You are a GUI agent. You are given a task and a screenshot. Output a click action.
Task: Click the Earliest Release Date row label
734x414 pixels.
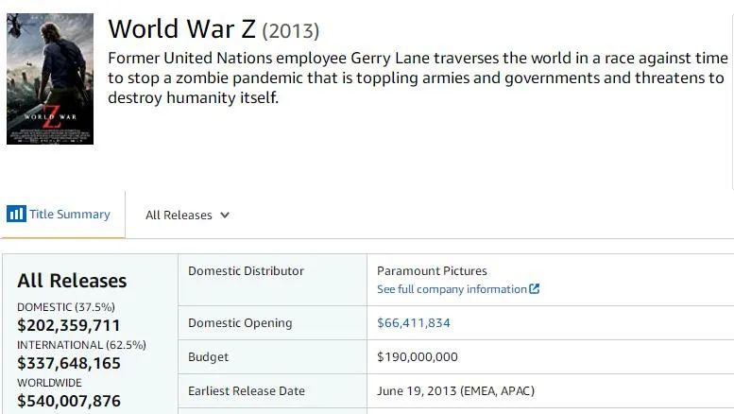point(247,390)
